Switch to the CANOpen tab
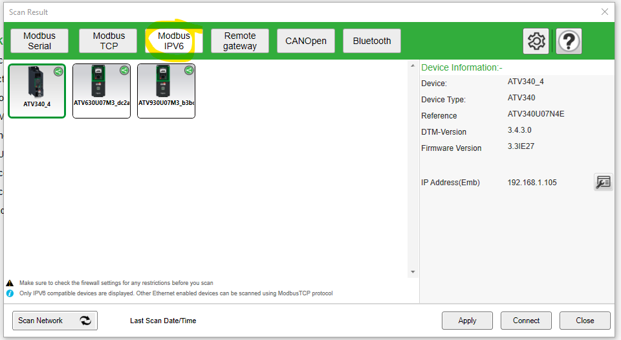 point(306,41)
